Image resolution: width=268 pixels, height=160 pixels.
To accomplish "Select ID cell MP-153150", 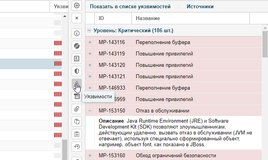I will (x=112, y=110).
